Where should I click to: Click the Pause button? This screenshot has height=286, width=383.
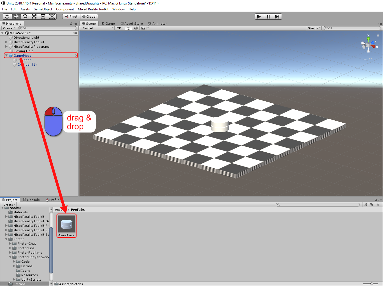tap(268, 17)
